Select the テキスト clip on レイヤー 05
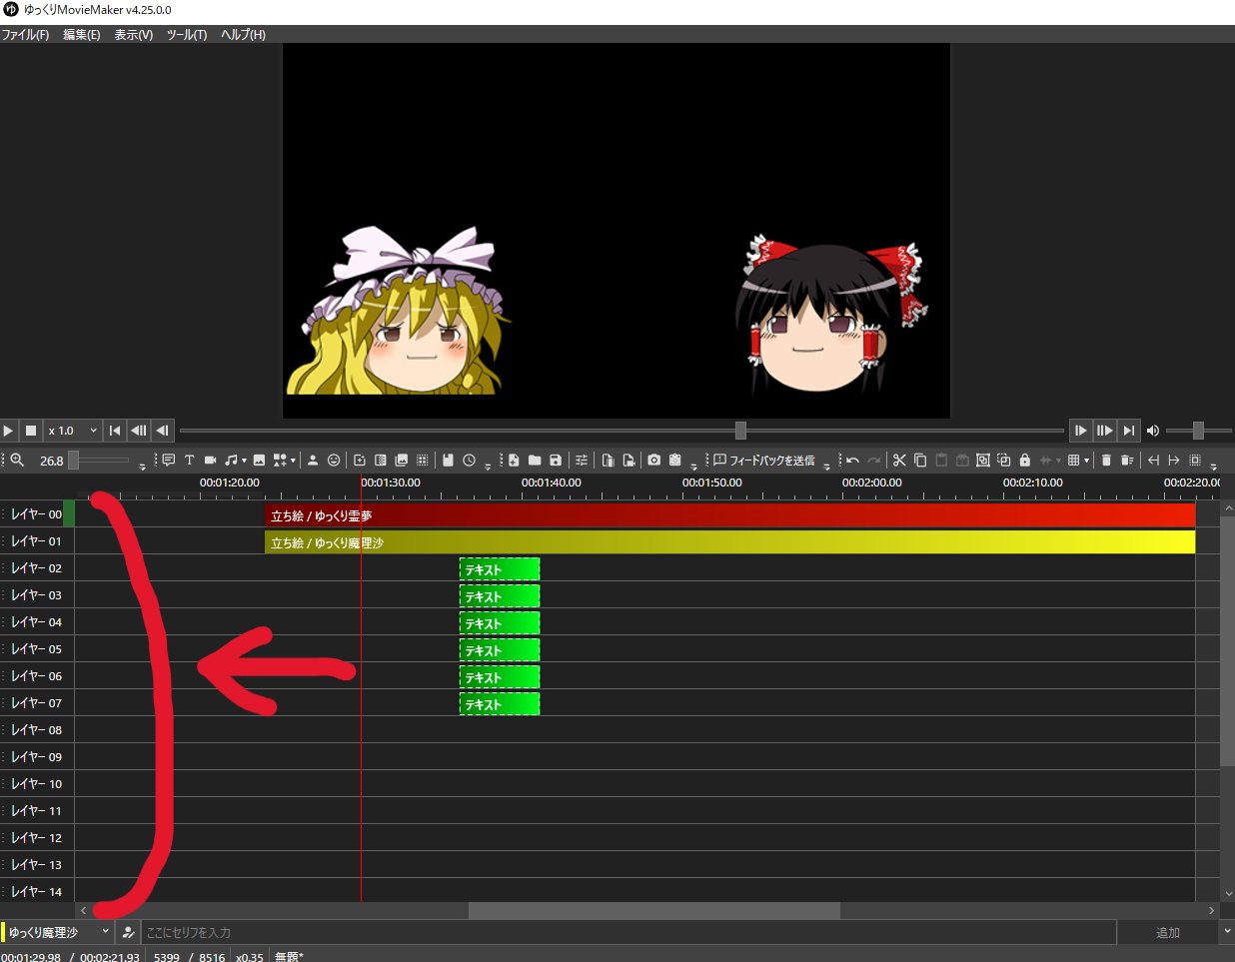This screenshot has width=1235, height=962. click(500, 650)
